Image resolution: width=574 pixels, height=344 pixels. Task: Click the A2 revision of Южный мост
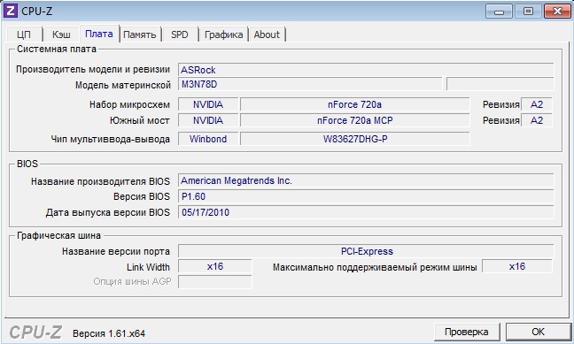click(x=537, y=120)
